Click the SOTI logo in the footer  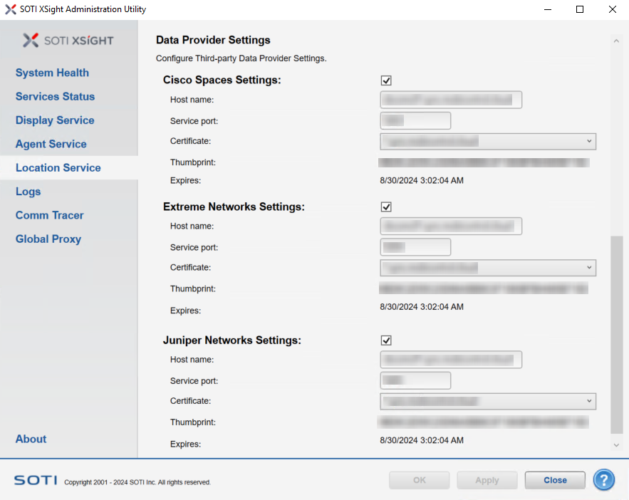(x=36, y=480)
